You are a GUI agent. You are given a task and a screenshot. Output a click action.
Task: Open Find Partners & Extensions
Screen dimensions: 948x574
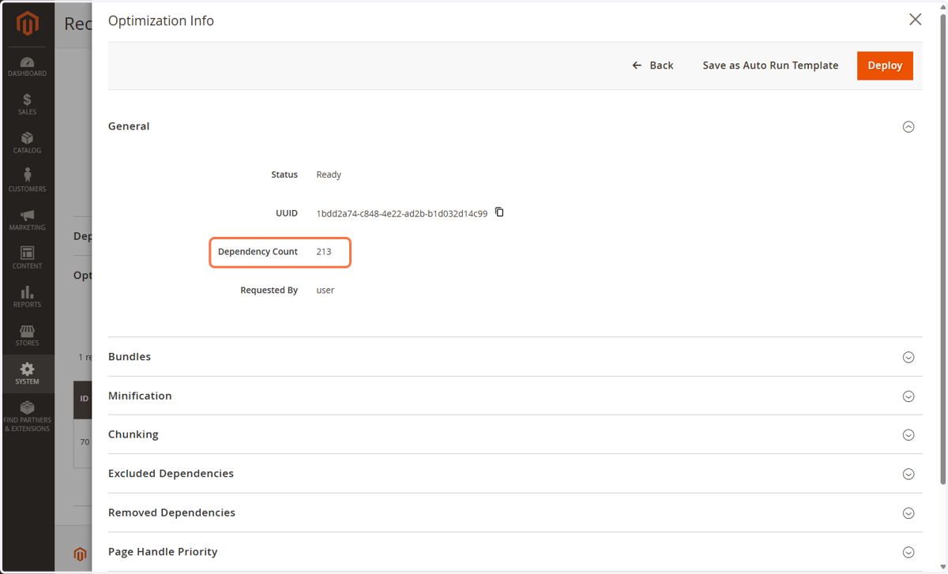click(27, 416)
